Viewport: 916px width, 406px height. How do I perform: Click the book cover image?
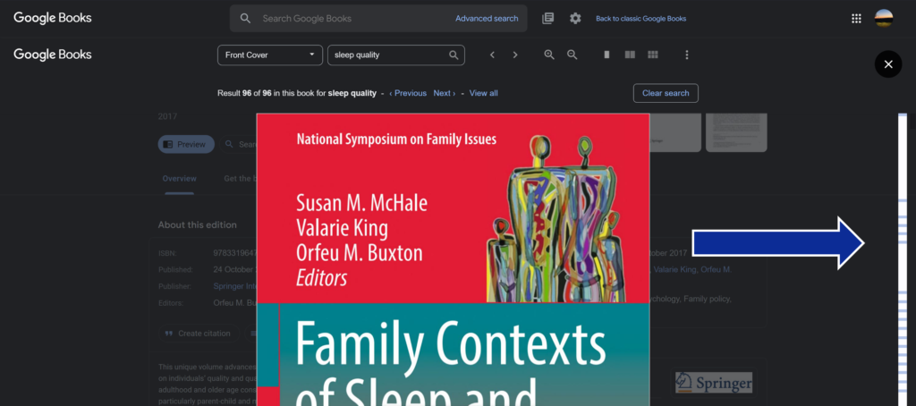click(453, 260)
